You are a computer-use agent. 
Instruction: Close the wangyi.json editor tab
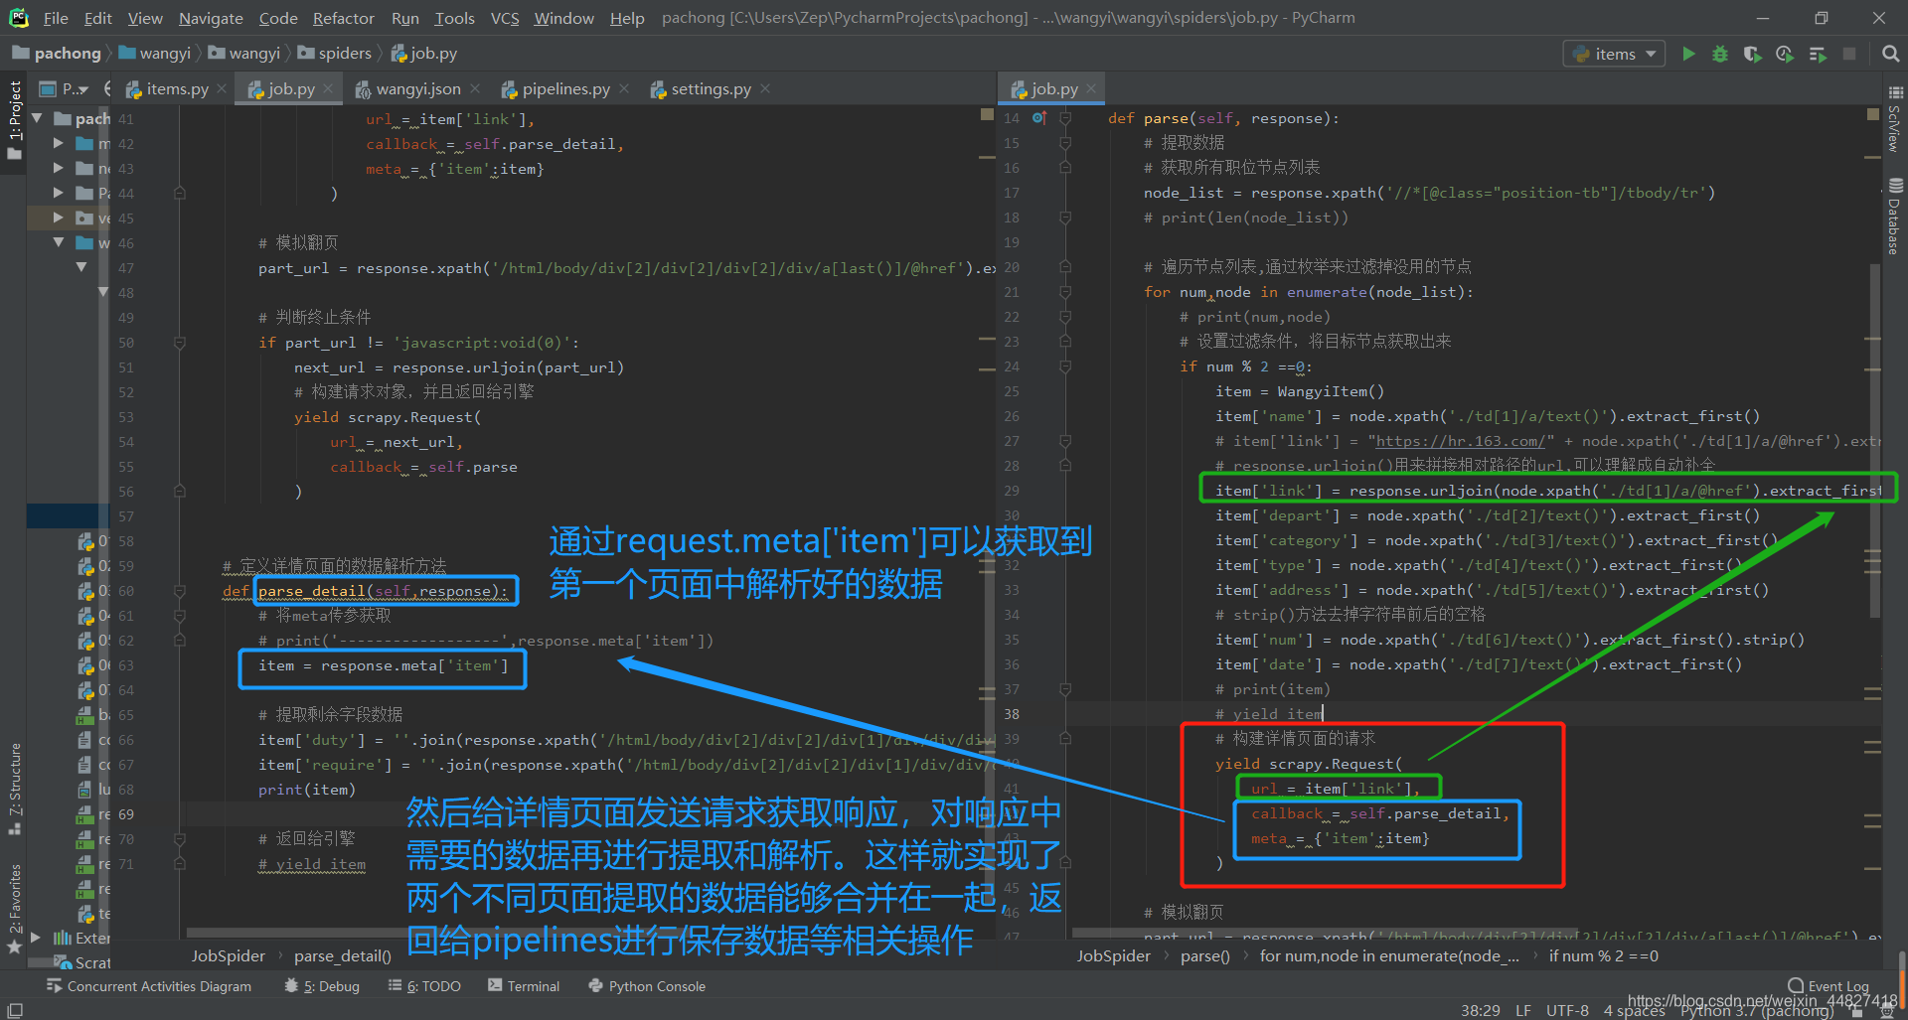[x=475, y=88]
